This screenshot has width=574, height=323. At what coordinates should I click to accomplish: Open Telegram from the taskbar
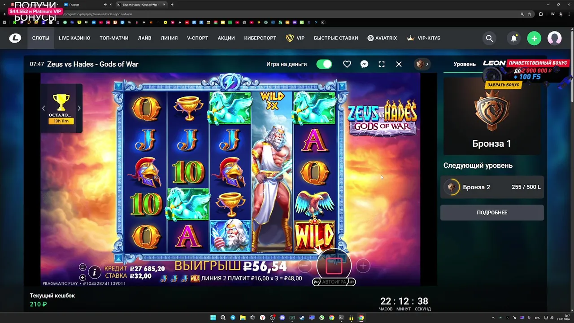233,318
